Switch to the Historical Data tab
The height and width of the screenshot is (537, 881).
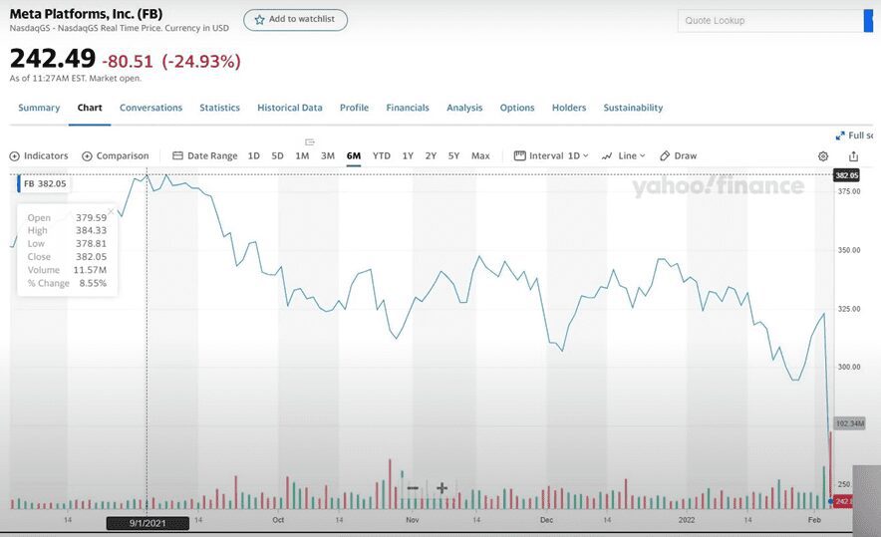pos(290,108)
